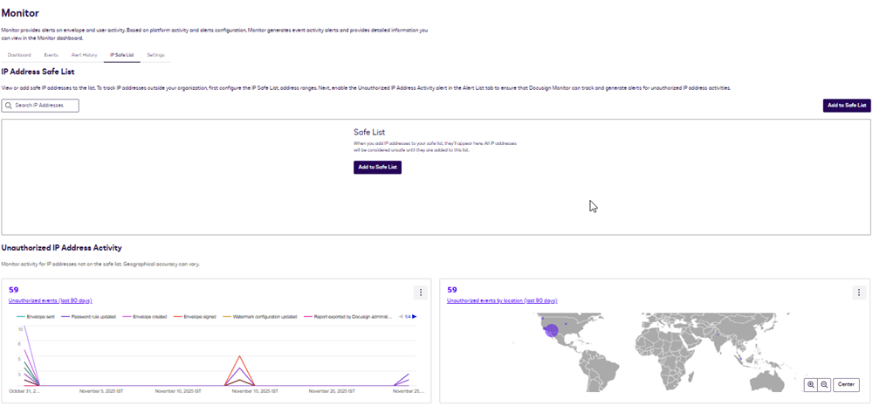Viewport: 873px width, 406px height.
Task: Click the large purple bubble on map
Action: click(551, 329)
